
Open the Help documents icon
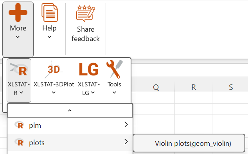[x=50, y=13]
